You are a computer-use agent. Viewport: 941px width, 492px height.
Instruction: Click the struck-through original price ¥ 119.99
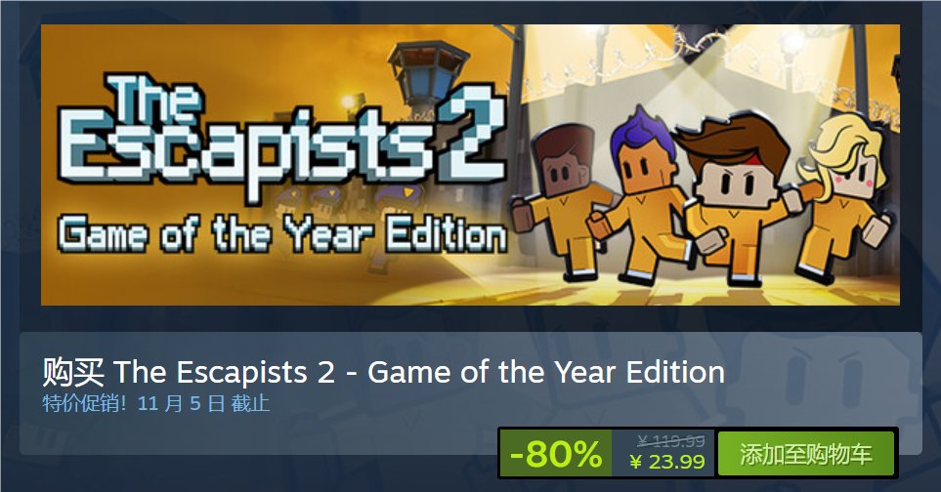tap(671, 441)
